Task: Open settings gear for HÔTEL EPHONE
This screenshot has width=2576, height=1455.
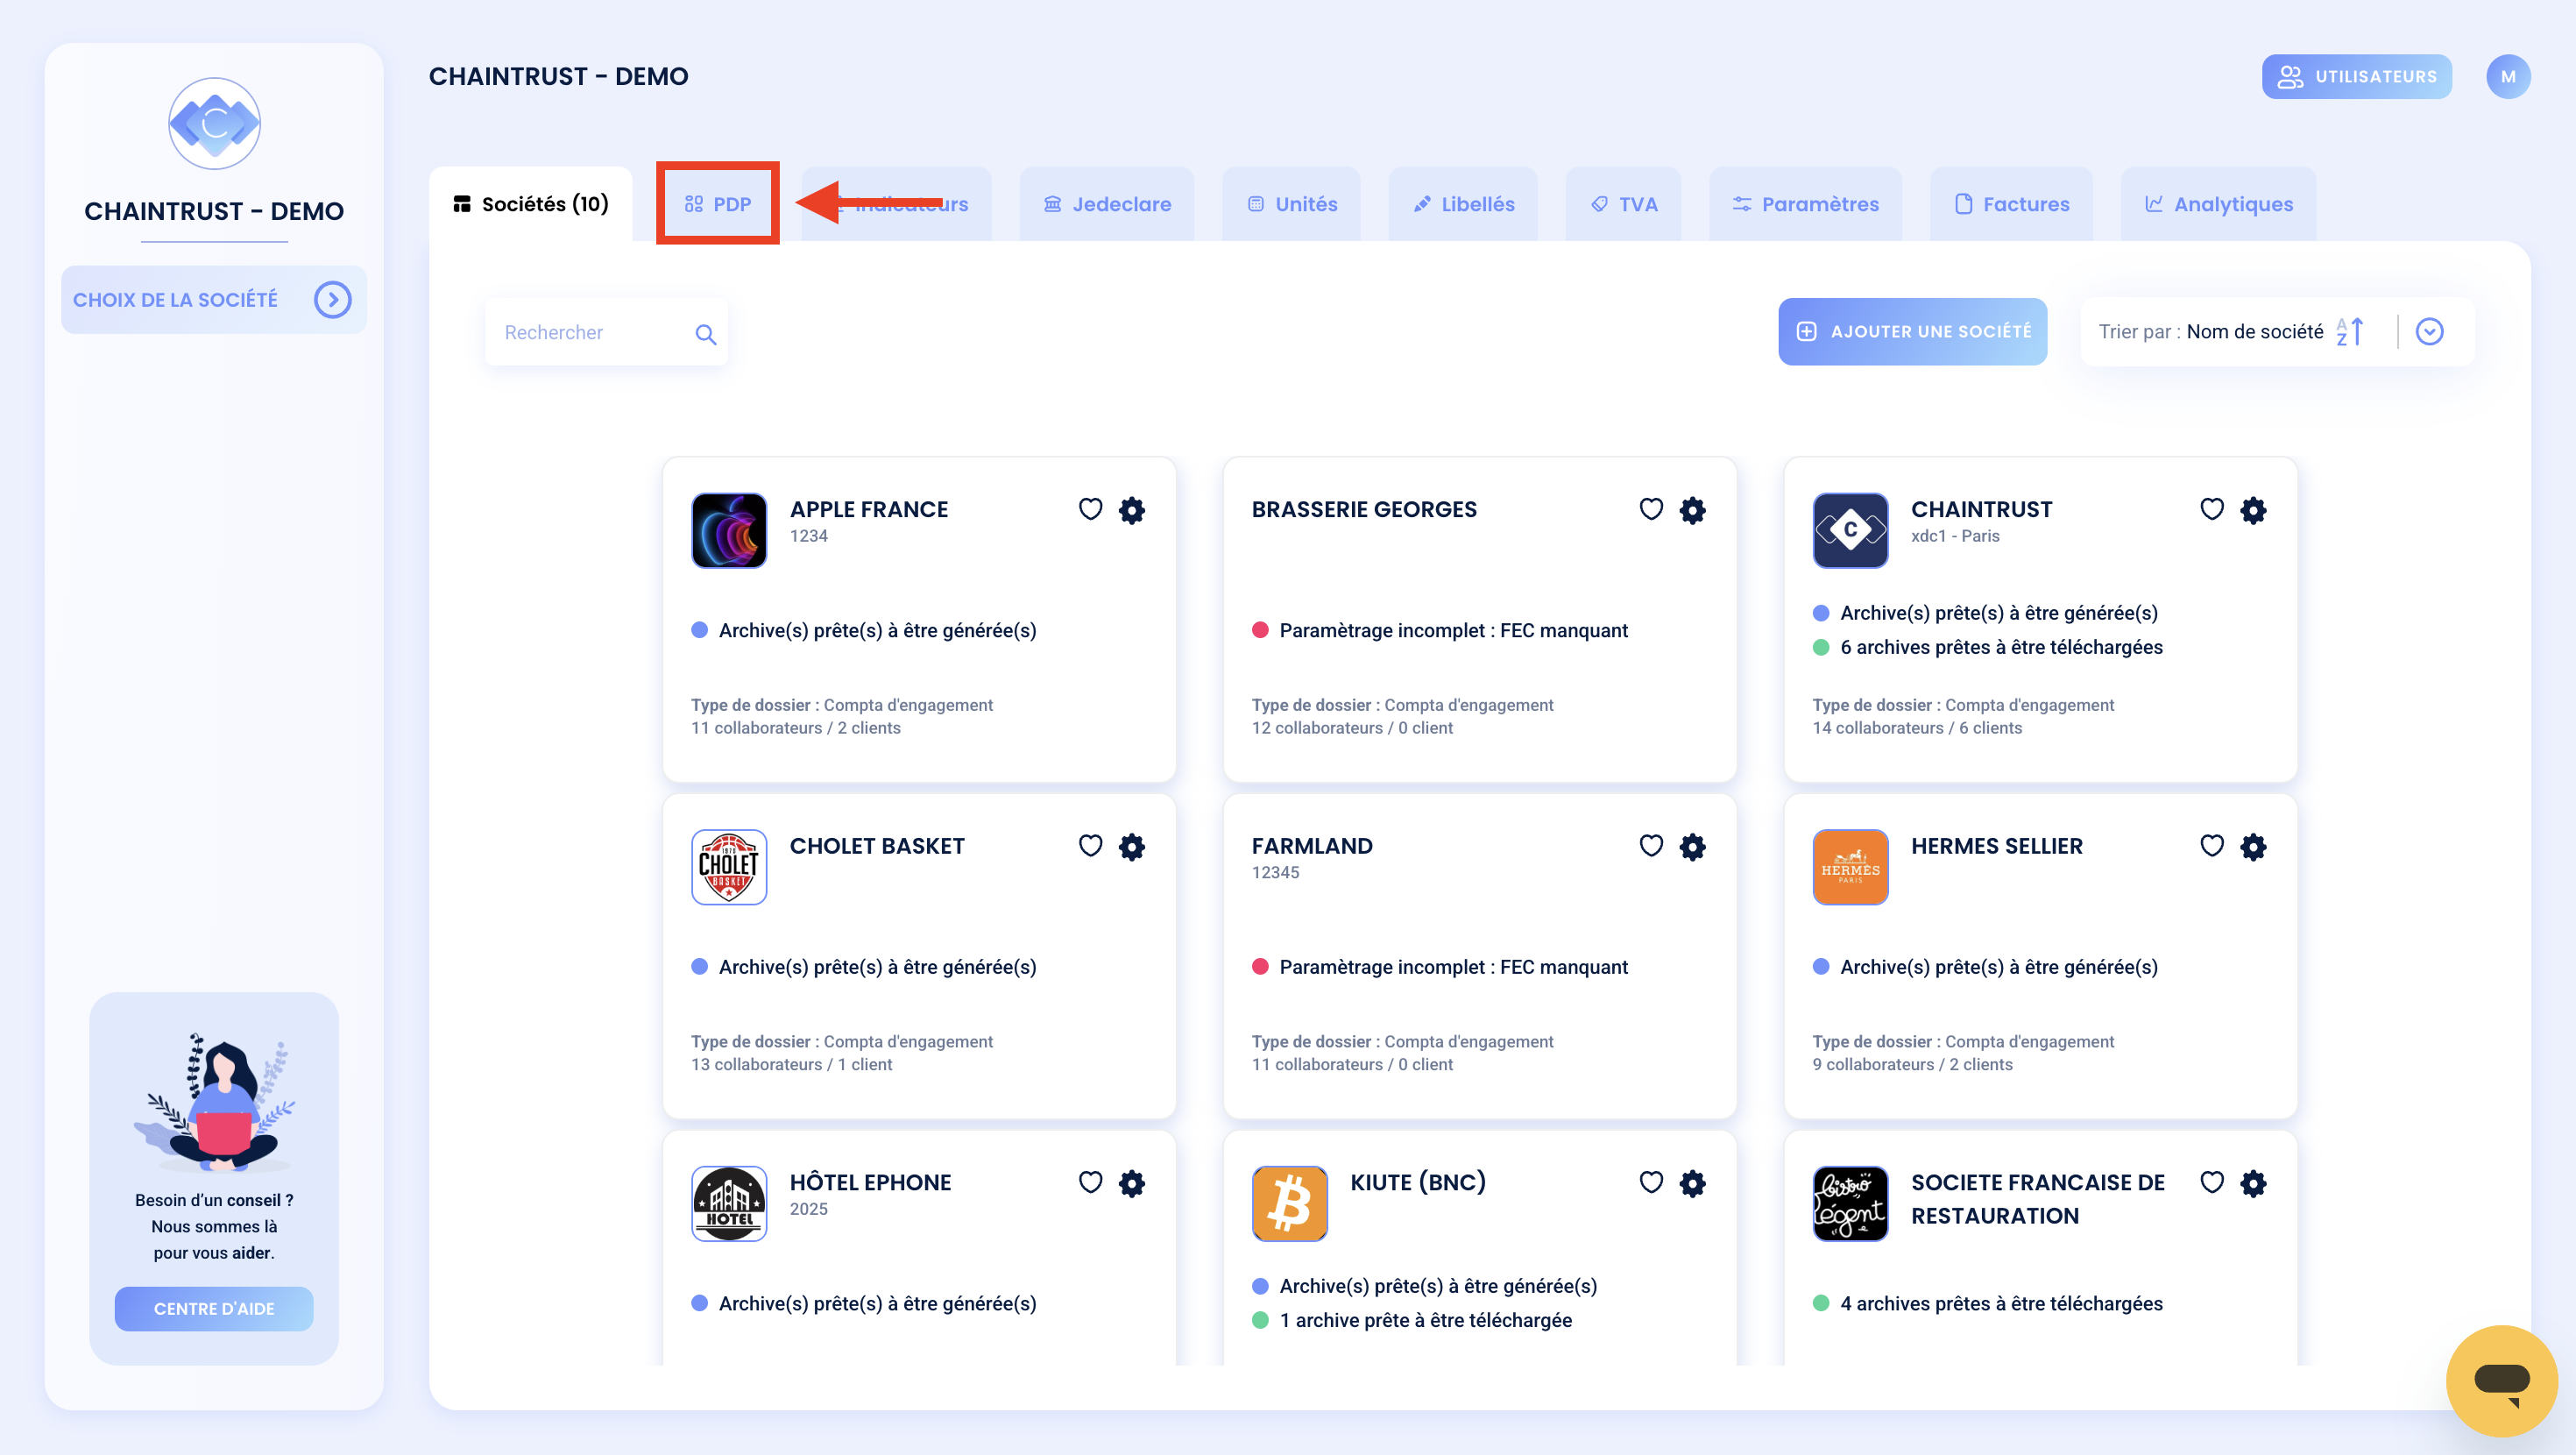Action: pos(1131,1182)
